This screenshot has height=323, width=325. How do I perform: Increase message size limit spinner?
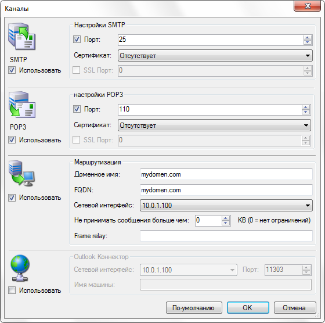226,218
